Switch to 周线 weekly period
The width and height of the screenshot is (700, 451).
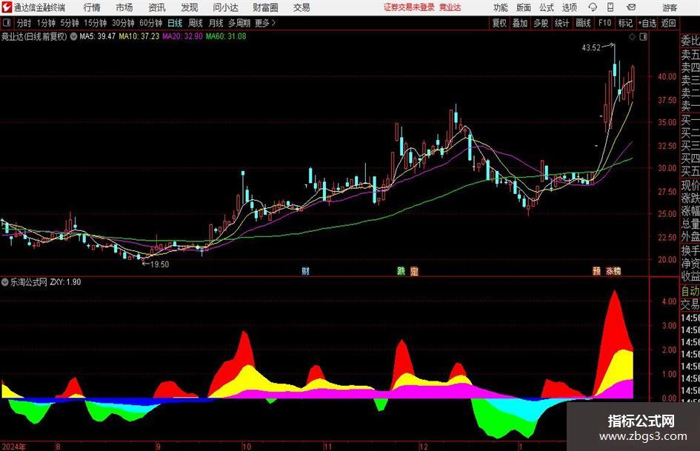point(196,23)
